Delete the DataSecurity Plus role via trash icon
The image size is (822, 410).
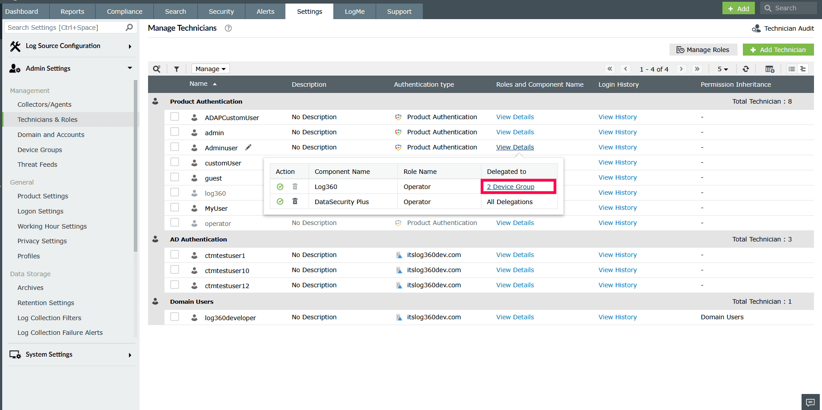click(x=295, y=201)
